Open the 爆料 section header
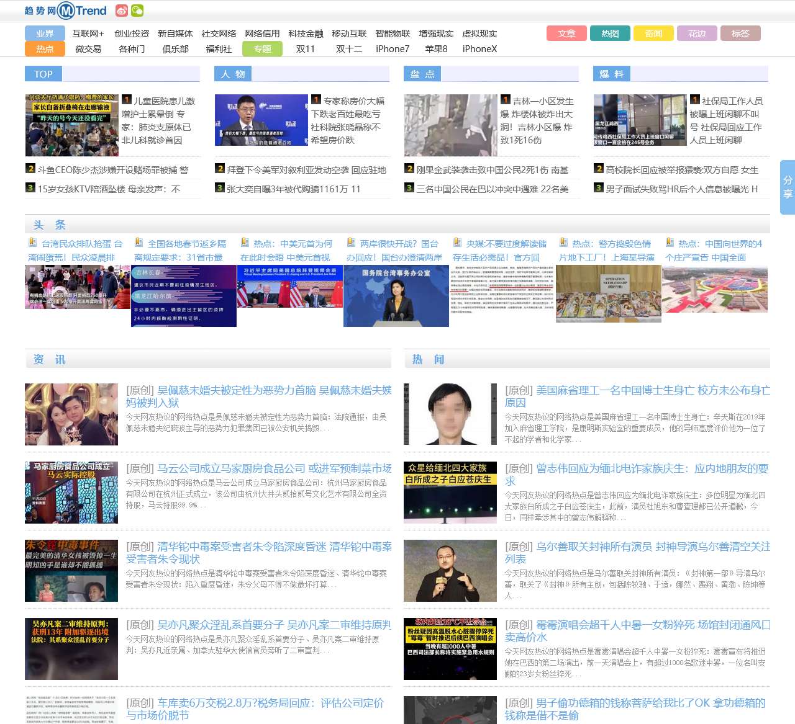The height and width of the screenshot is (724, 795). click(612, 74)
